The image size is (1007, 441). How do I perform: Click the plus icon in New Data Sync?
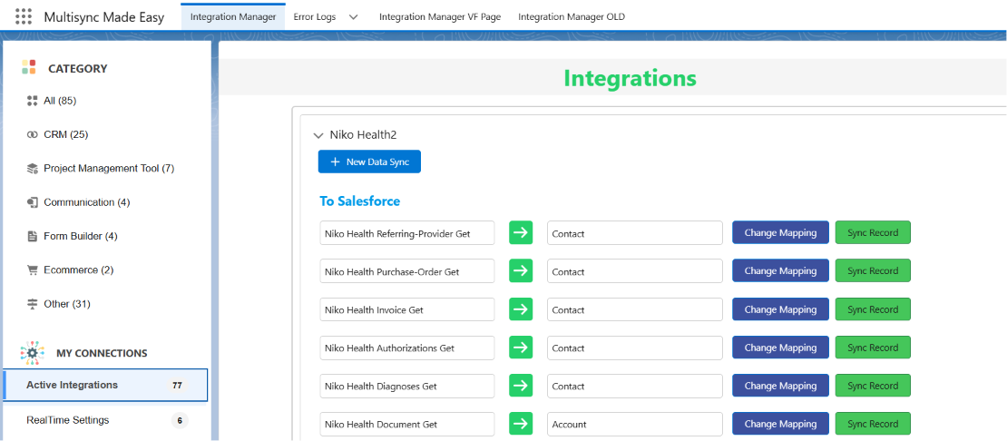335,162
